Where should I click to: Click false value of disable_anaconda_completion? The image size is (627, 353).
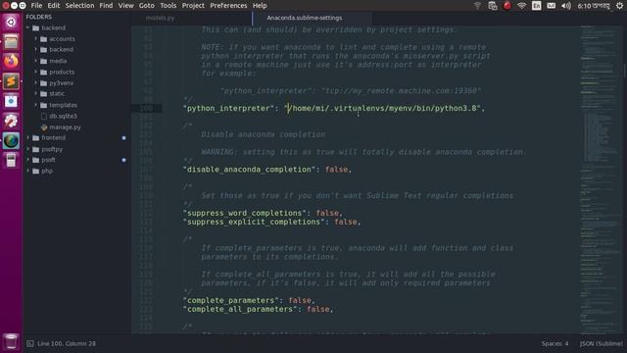(336, 170)
